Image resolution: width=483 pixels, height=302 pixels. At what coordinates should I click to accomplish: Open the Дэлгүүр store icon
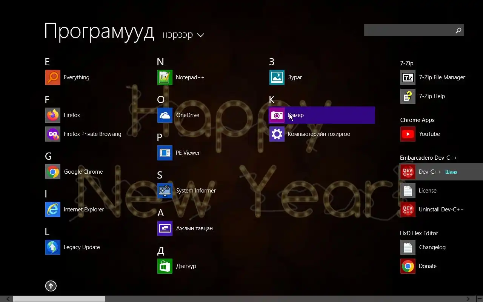tap(165, 266)
